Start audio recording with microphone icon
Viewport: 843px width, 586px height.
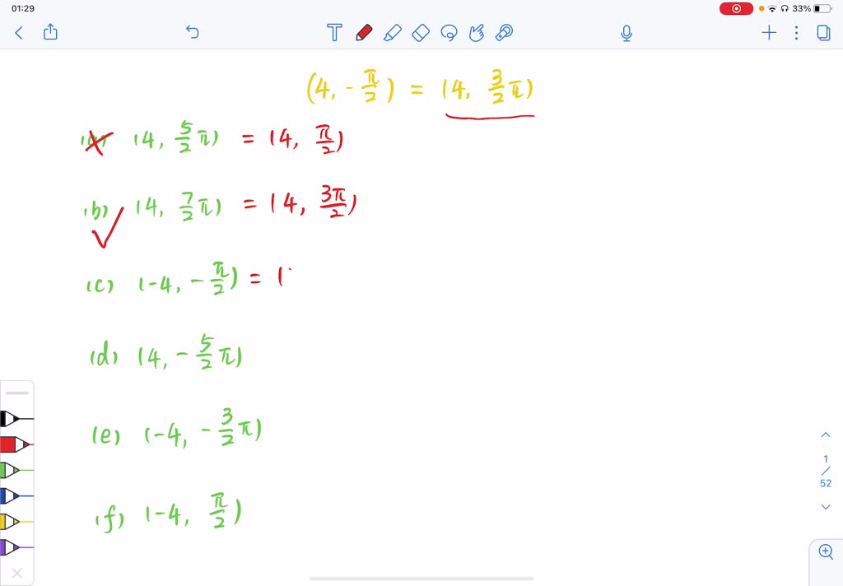pos(626,33)
